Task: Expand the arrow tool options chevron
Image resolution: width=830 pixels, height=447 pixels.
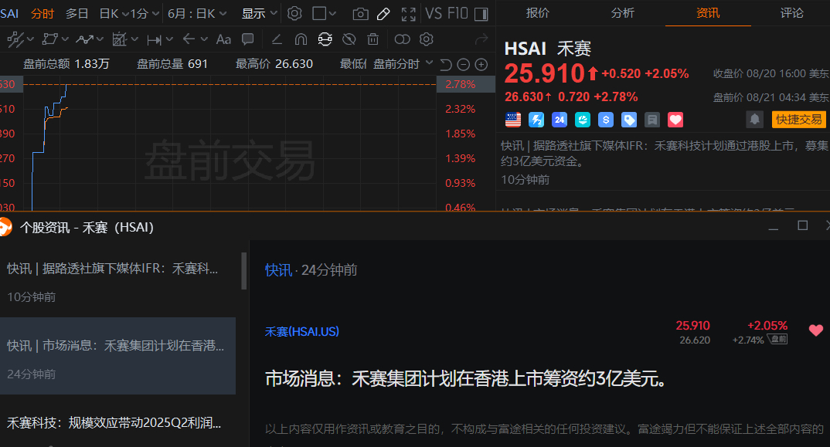Action: coord(204,39)
